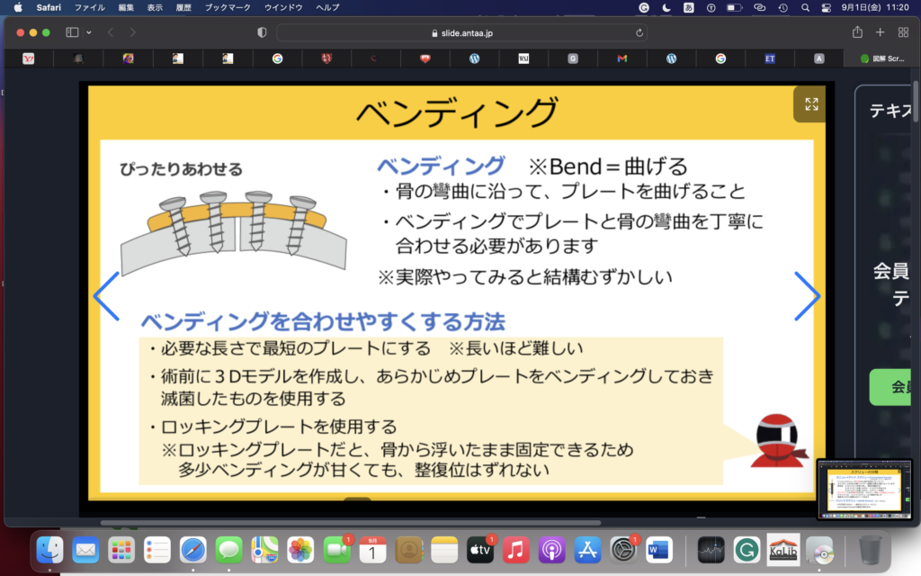Toggle the Safari sidebar

point(72,32)
